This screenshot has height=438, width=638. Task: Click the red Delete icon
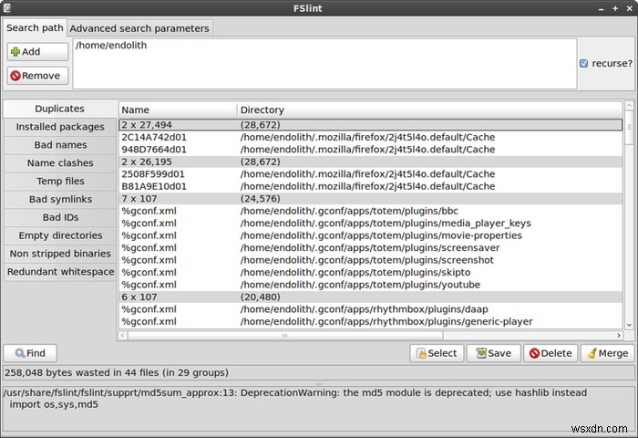(534, 353)
